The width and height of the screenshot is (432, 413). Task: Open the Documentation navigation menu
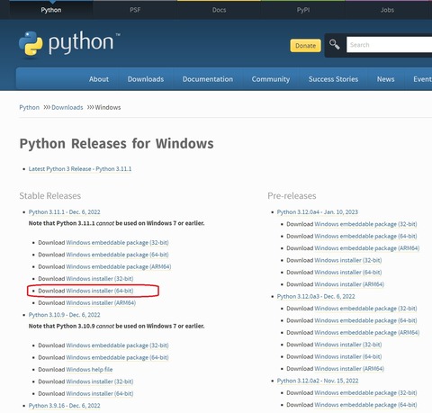point(208,79)
